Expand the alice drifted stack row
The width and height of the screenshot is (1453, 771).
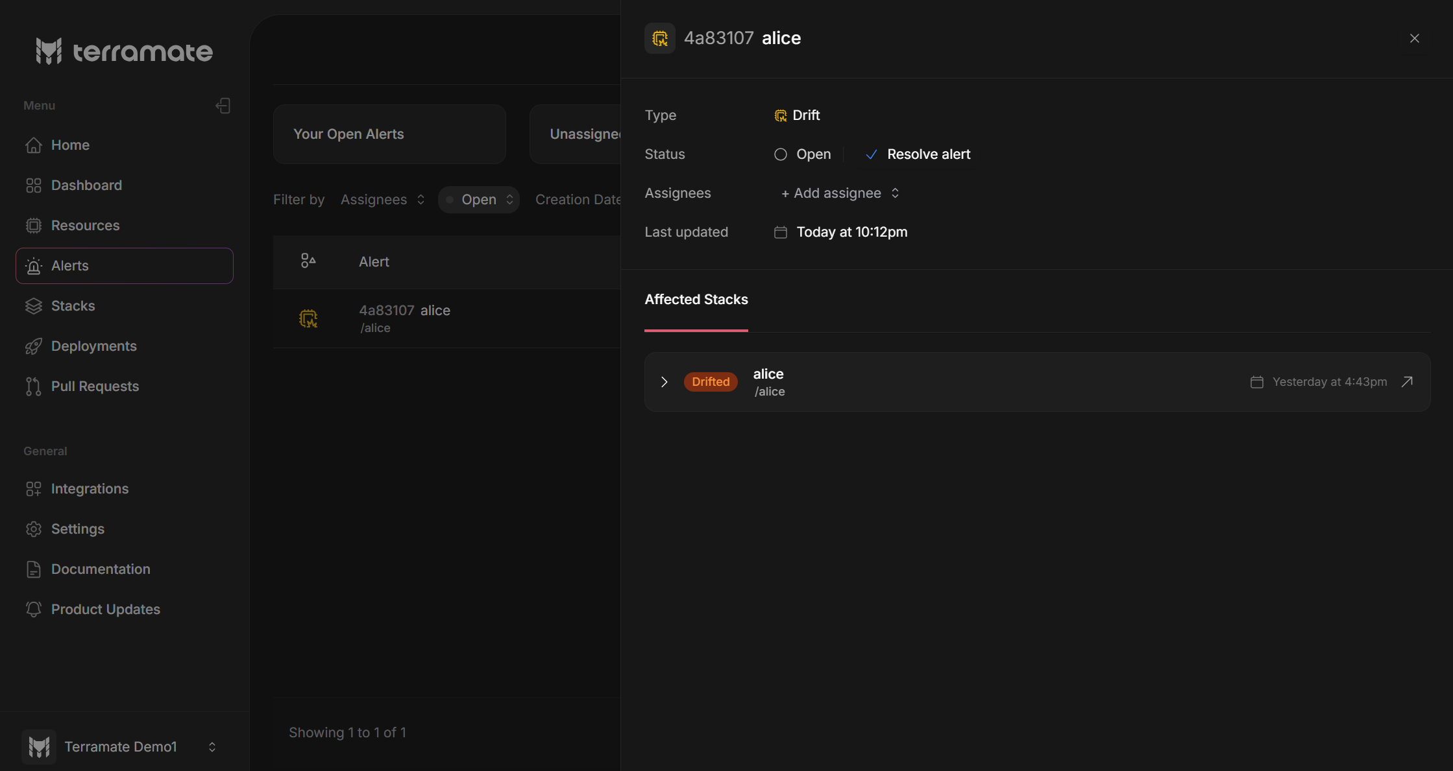[x=664, y=382]
